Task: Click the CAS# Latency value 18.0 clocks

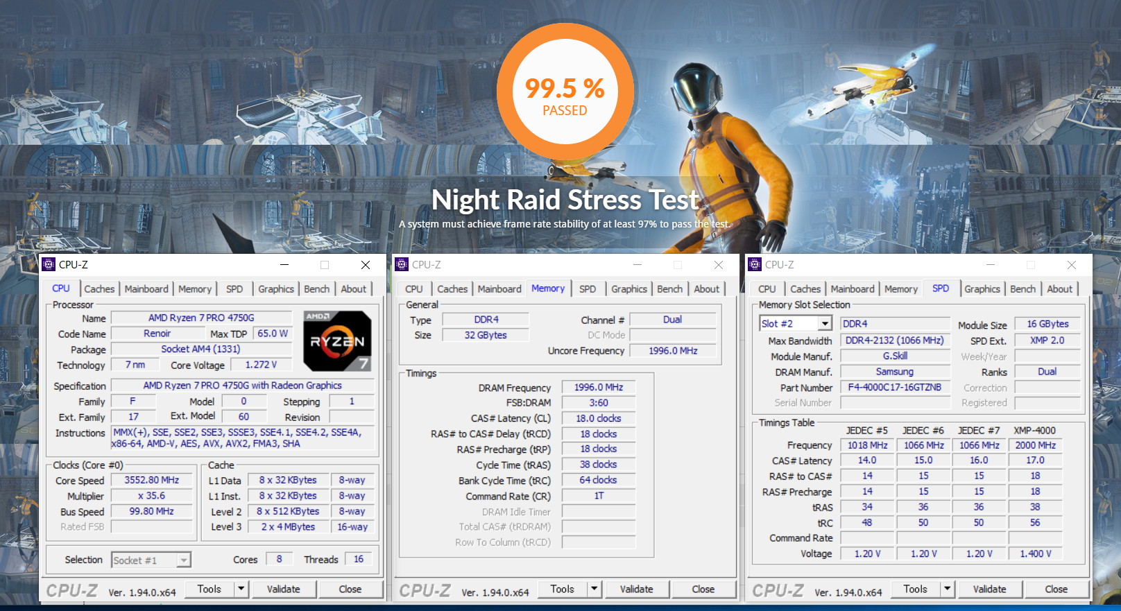Action: click(599, 418)
